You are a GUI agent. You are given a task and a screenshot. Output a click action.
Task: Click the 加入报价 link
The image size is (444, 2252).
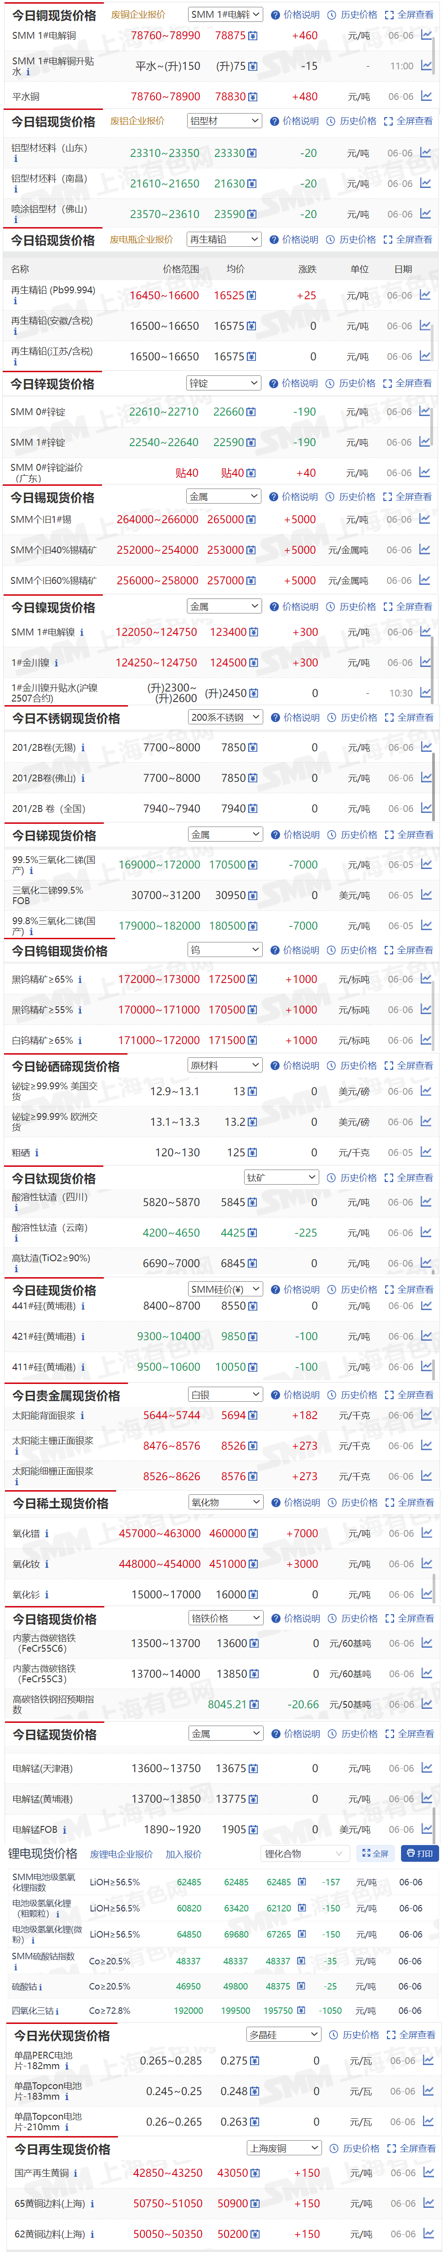(x=183, y=1853)
